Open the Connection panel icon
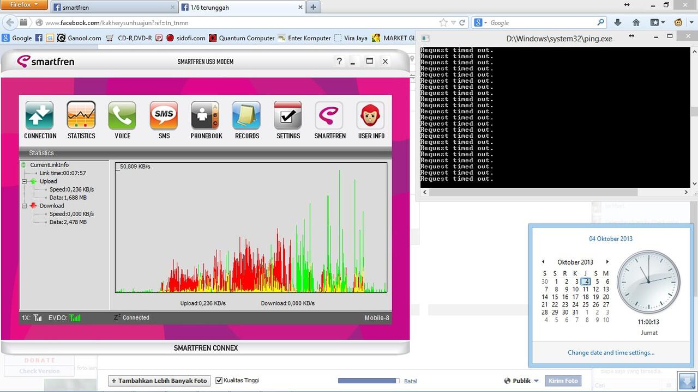 click(40, 115)
